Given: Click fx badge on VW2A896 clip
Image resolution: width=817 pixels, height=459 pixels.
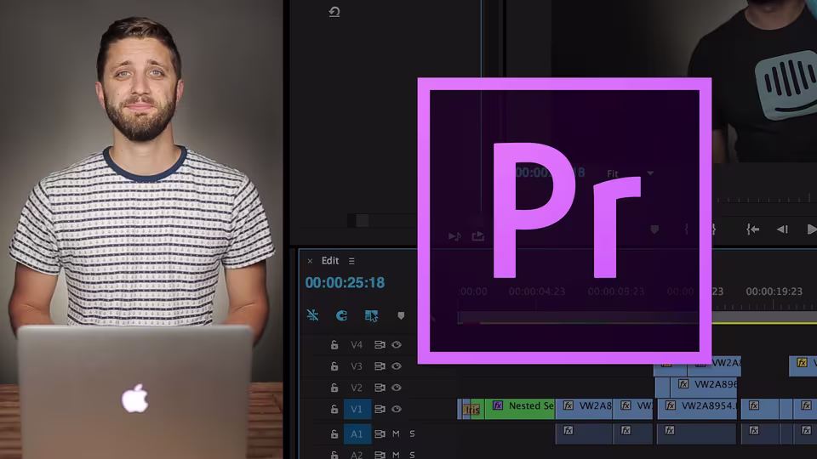Looking at the screenshot, I should [683, 384].
